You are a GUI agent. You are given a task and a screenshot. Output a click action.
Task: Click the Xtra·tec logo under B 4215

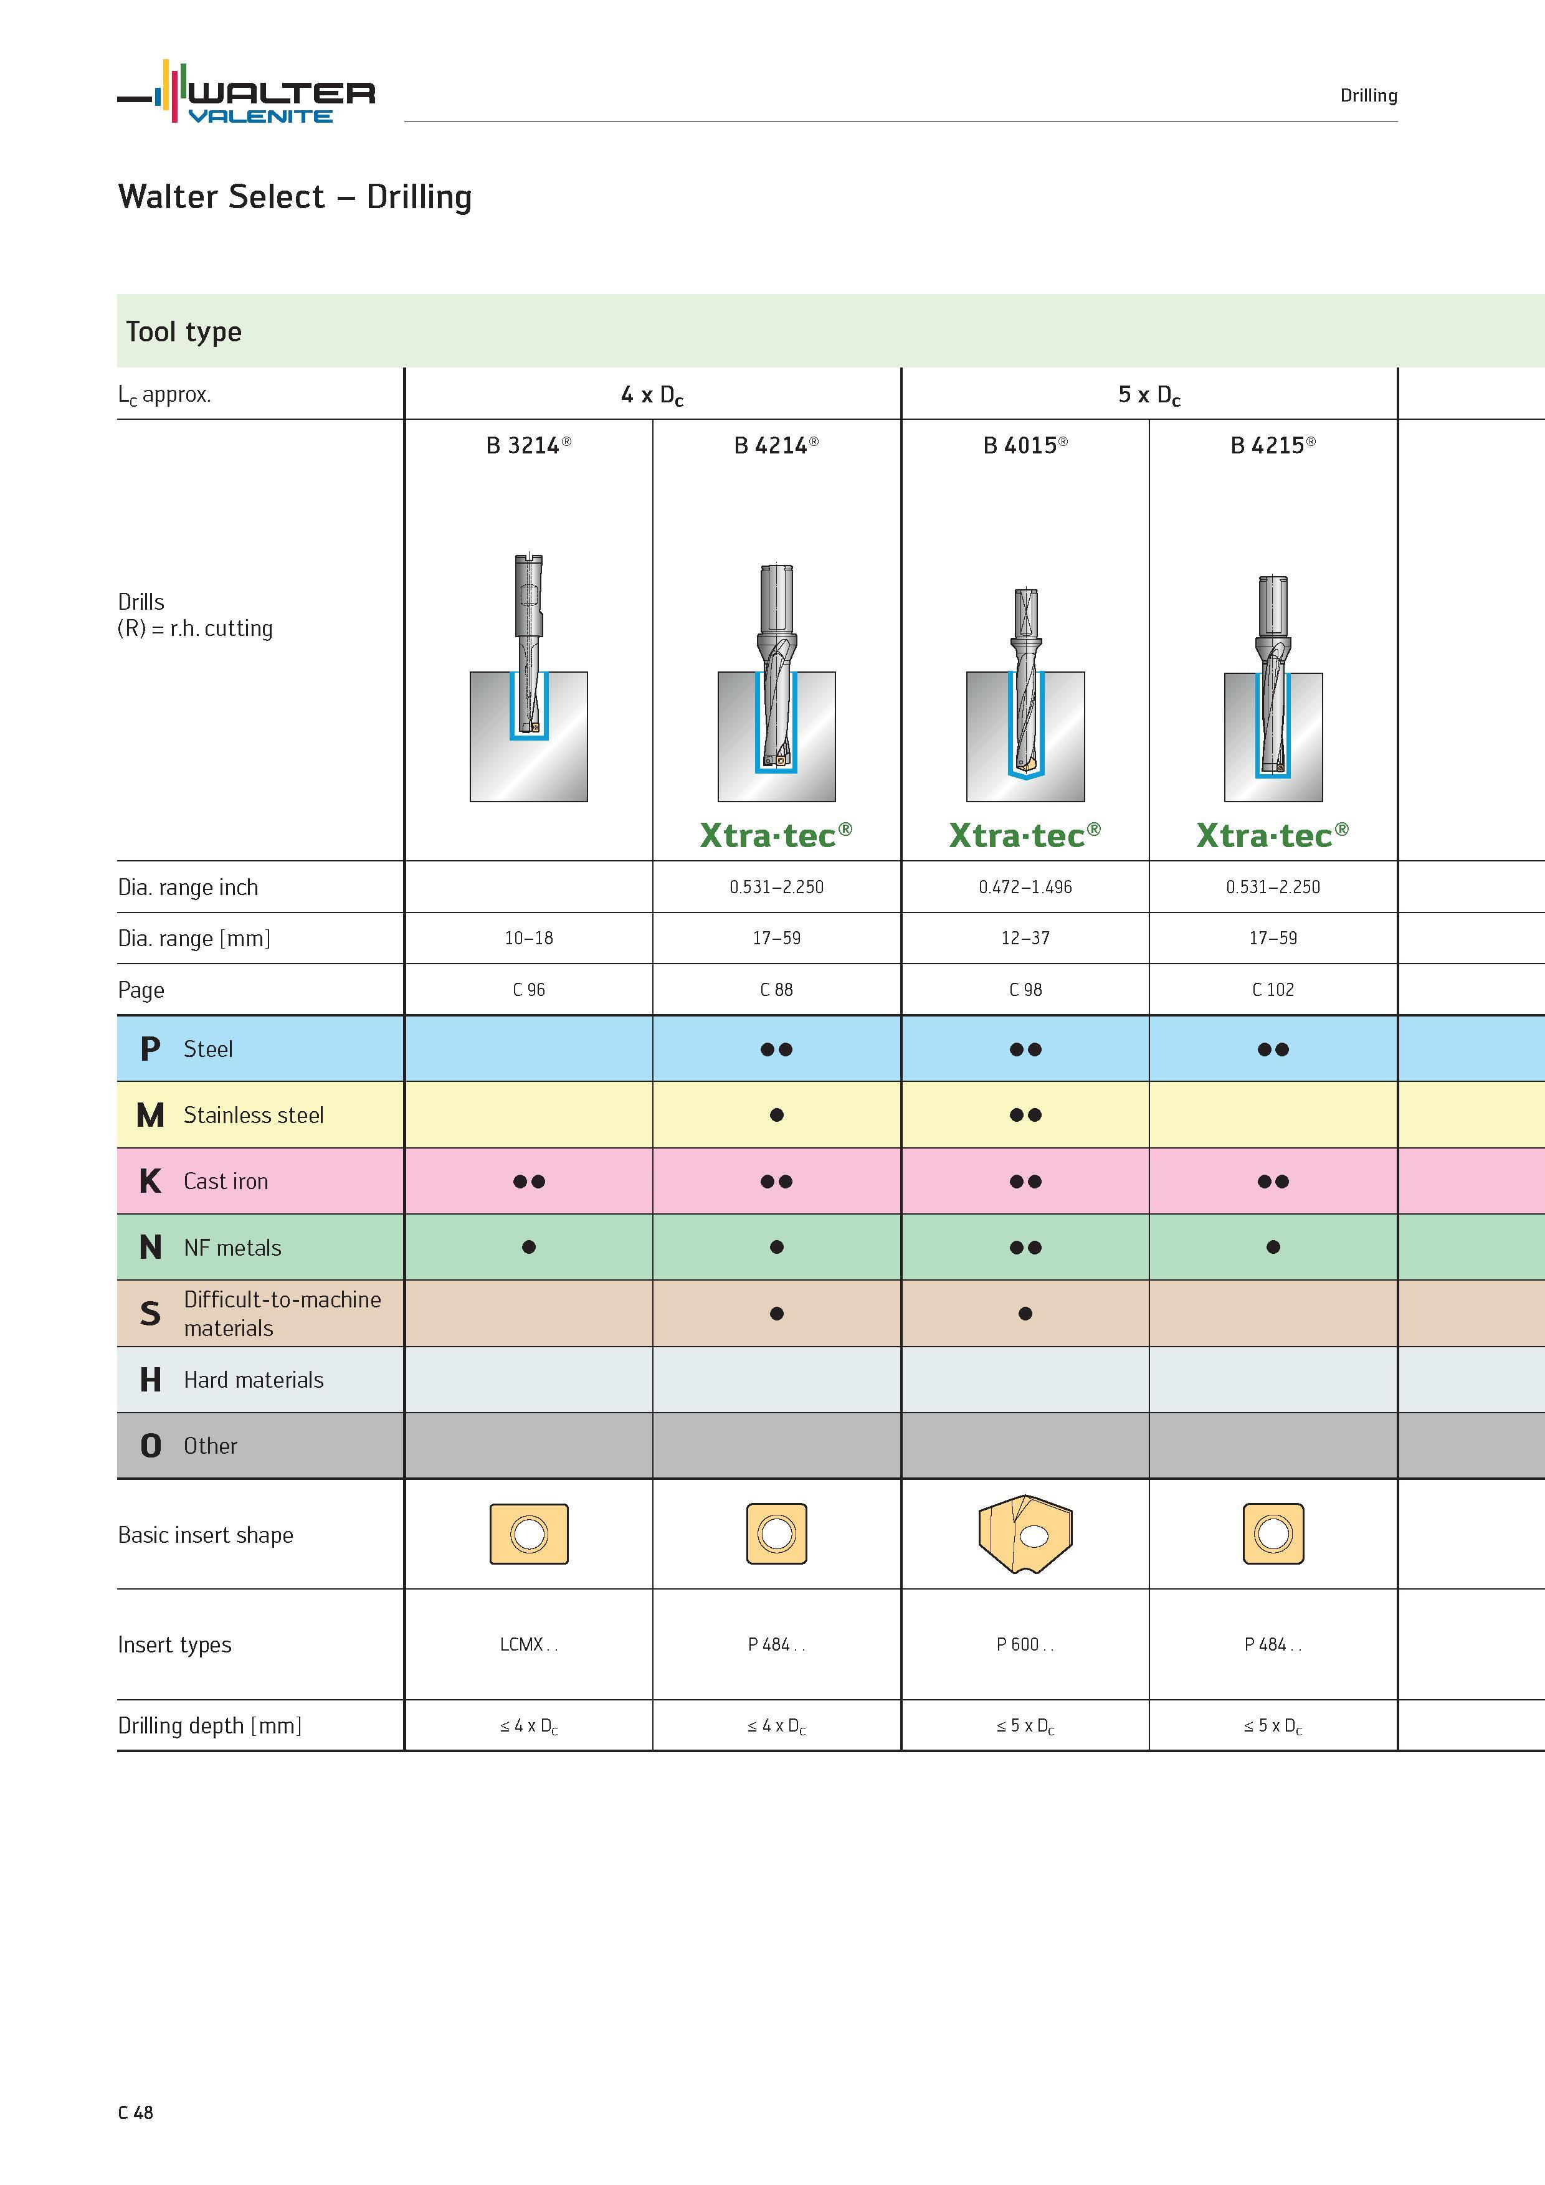pos(1273,835)
